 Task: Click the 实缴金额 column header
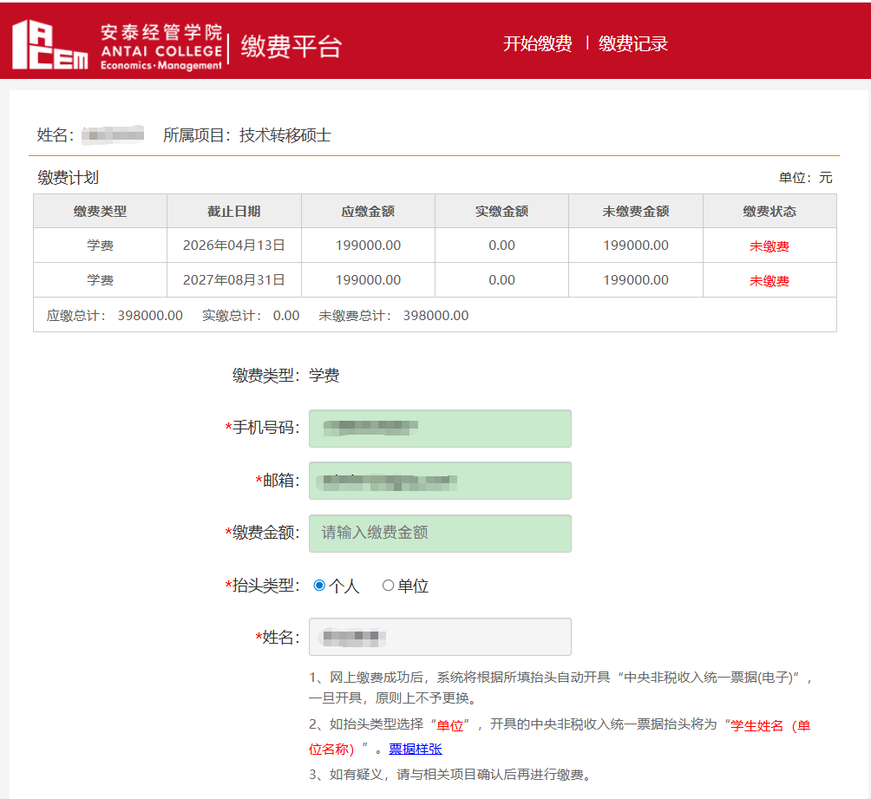(x=501, y=211)
